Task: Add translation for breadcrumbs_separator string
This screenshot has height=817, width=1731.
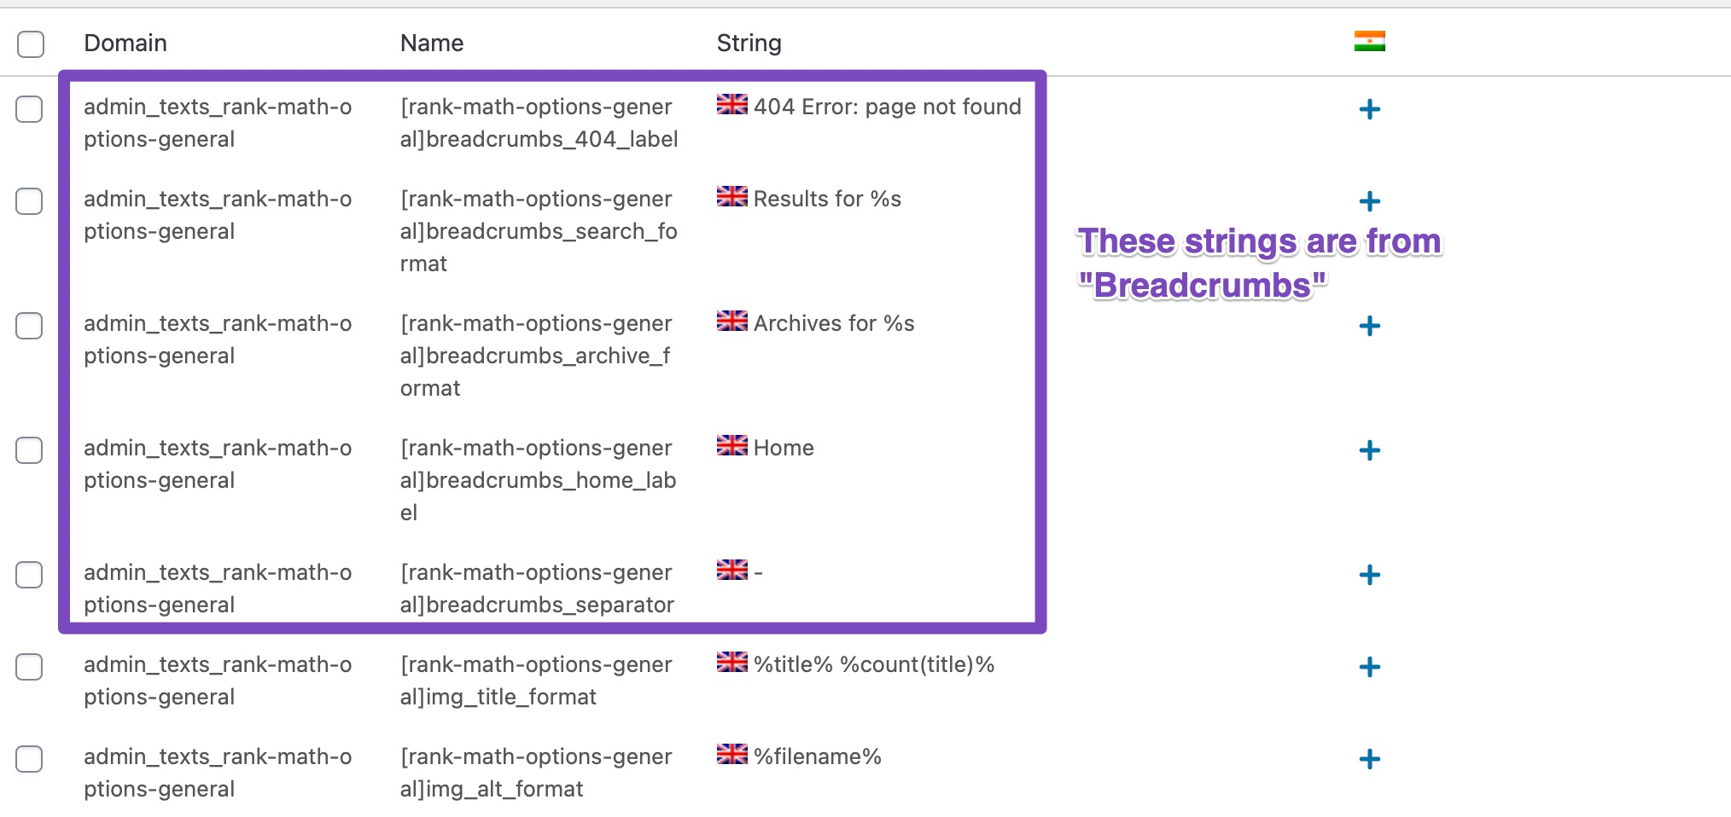Action: click(1369, 575)
